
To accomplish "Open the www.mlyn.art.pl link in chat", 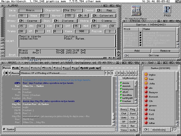I will tap(31, 116).
